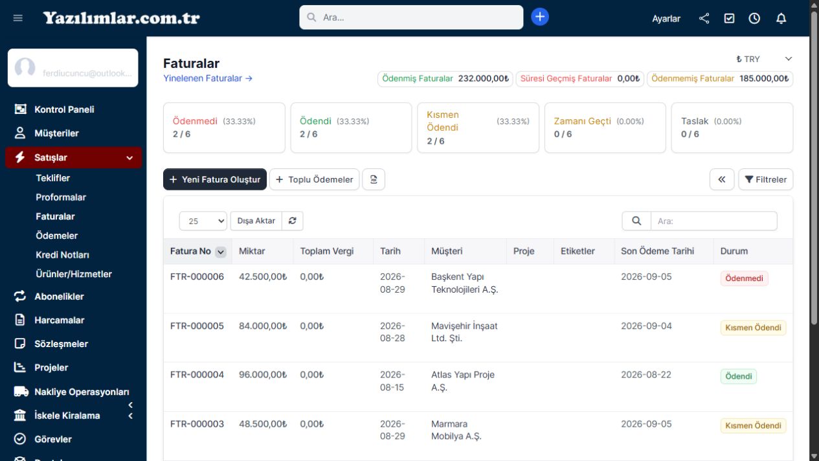Viewport: 819px width, 461px height.
Task: Open the 25 rows-per-page dropdown
Action: click(203, 221)
